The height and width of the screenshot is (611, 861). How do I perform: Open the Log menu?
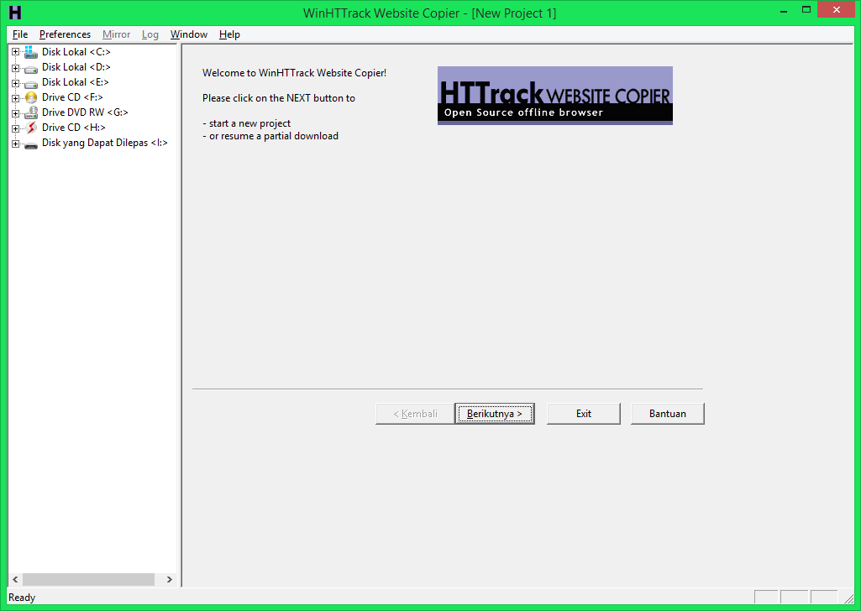150,34
